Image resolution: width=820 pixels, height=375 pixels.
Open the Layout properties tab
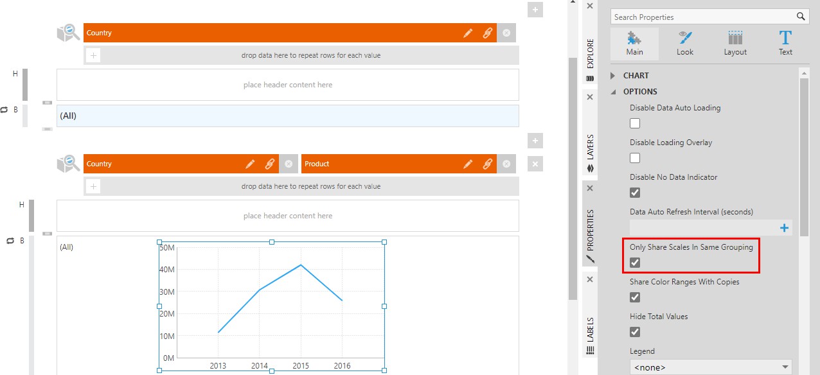click(x=735, y=44)
